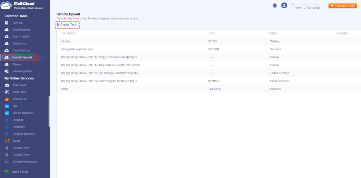Click the 'Failed to Parse' status
361x178 pixels.
(280, 73)
